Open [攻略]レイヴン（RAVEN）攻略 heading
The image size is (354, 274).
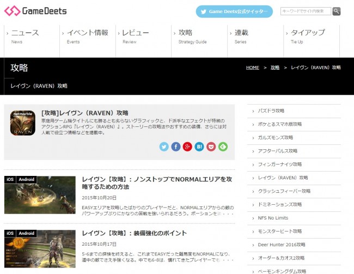point(85,113)
